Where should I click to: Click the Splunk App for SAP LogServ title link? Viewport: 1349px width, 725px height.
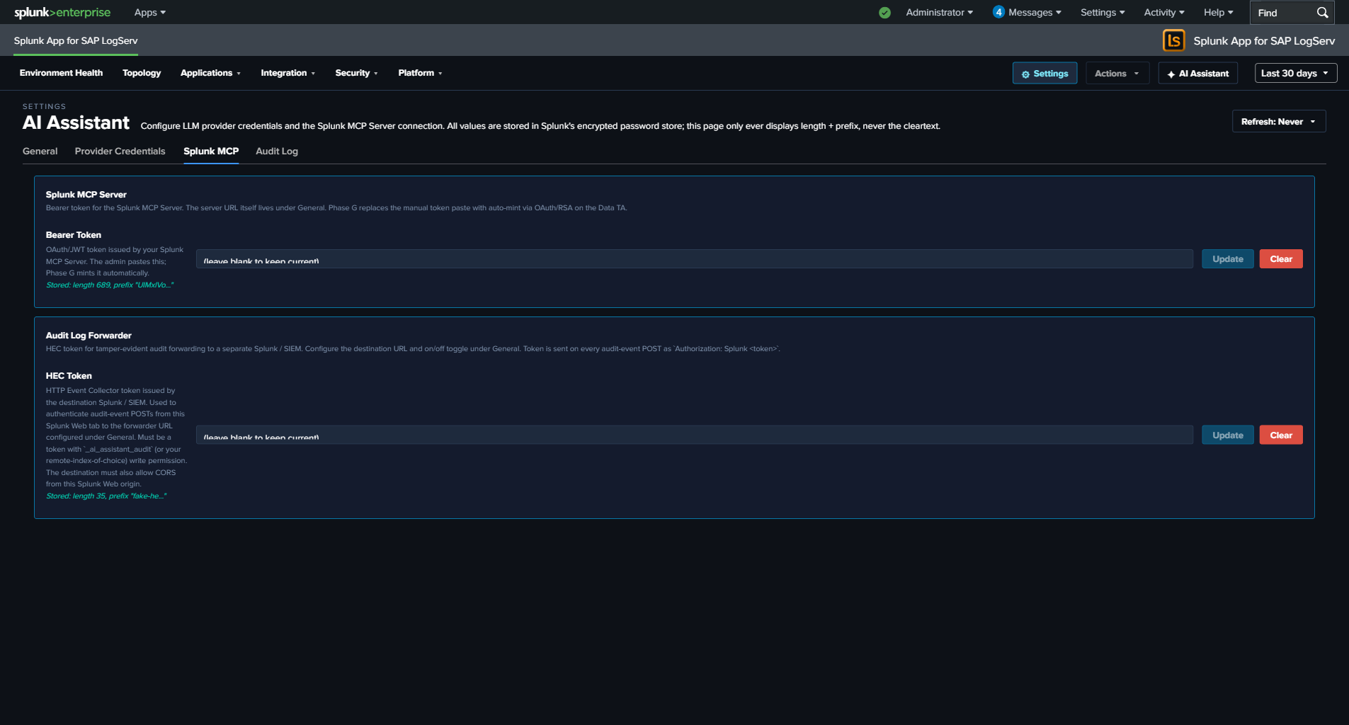tap(76, 40)
